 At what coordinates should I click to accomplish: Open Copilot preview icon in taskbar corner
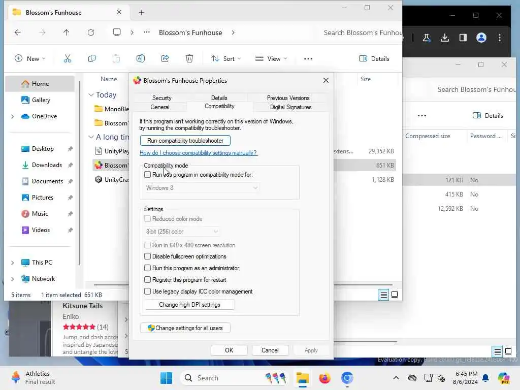pos(504,378)
